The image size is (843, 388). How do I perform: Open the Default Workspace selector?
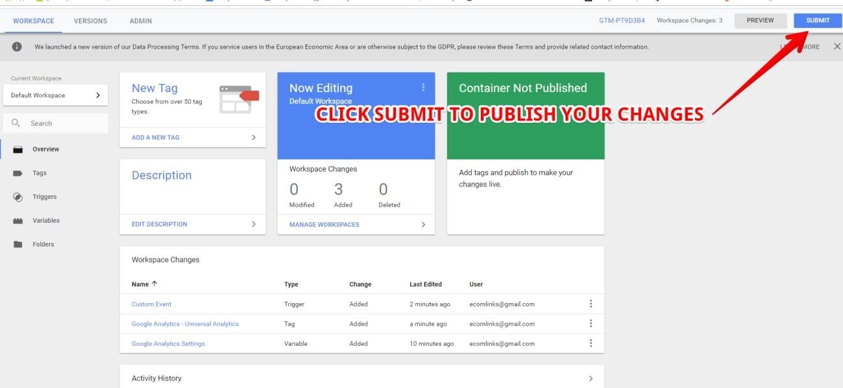[55, 95]
